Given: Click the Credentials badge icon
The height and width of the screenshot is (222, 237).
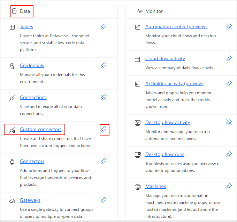Looking at the screenshot, I should 12,66.
